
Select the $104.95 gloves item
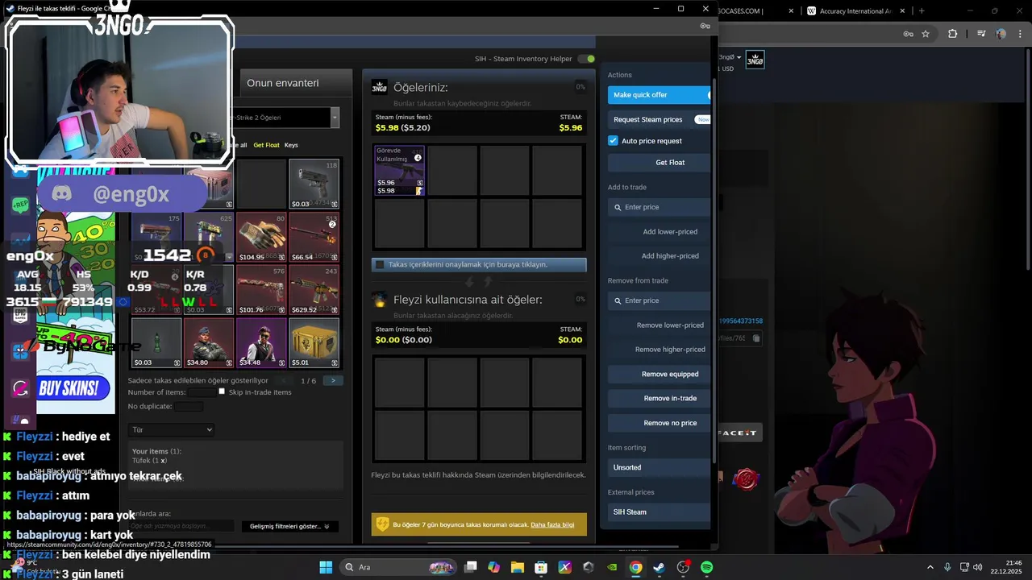(x=261, y=238)
